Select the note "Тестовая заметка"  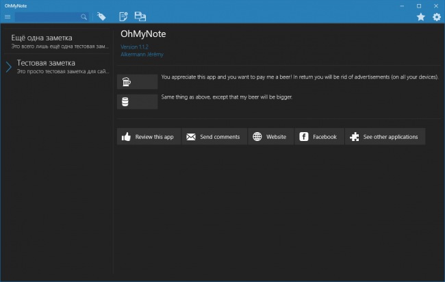click(x=57, y=66)
